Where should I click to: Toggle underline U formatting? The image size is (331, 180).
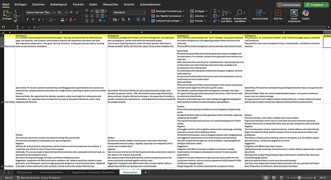[x=39, y=19]
